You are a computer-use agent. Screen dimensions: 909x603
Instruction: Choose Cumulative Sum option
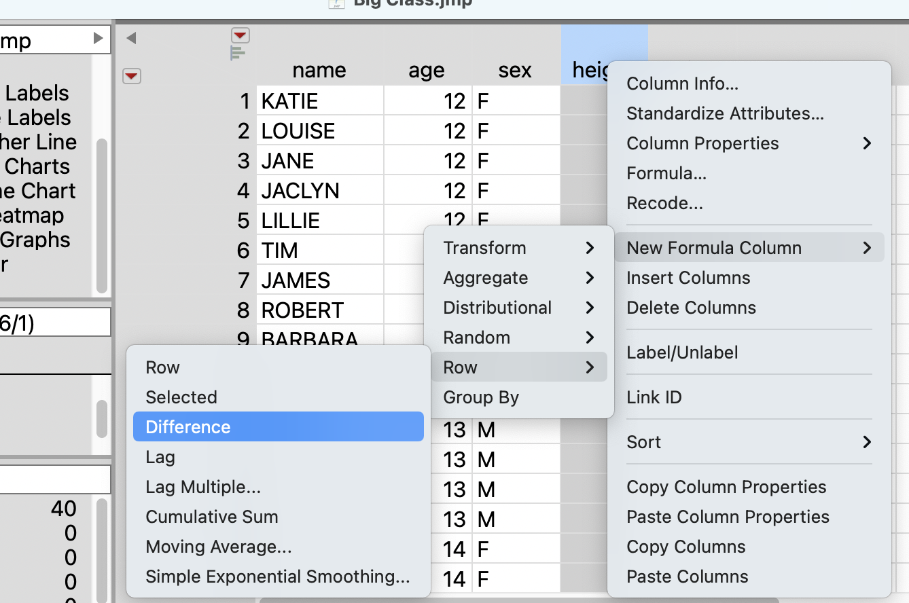click(211, 517)
